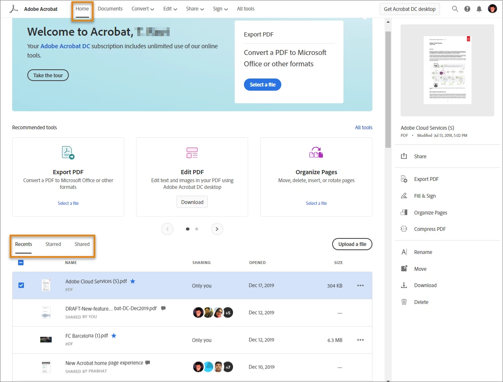Sort by the OPENED column header
The height and width of the screenshot is (382, 503).
click(257, 263)
